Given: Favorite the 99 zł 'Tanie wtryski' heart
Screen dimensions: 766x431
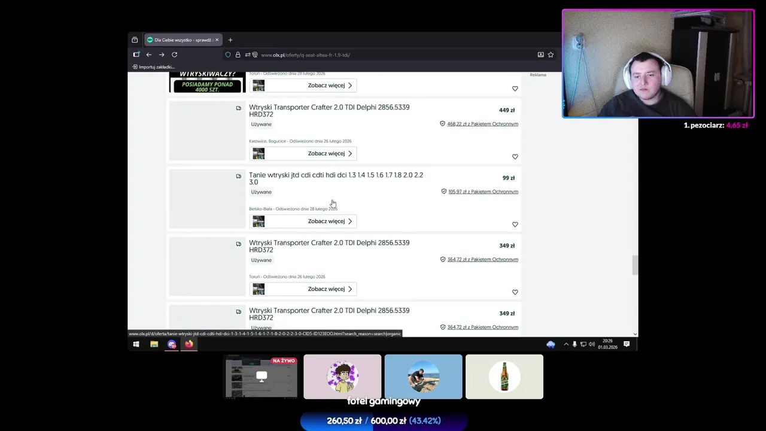Looking at the screenshot, I should point(515,224).
